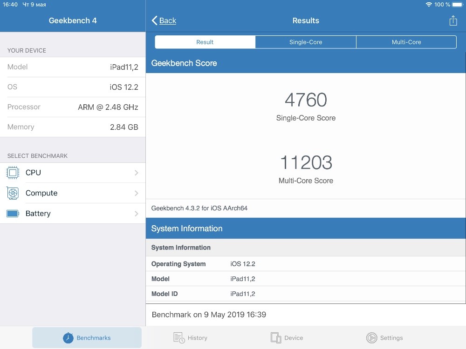The image size is (466, 349).
Task: Select the Result segment
Action: (205, 42)
